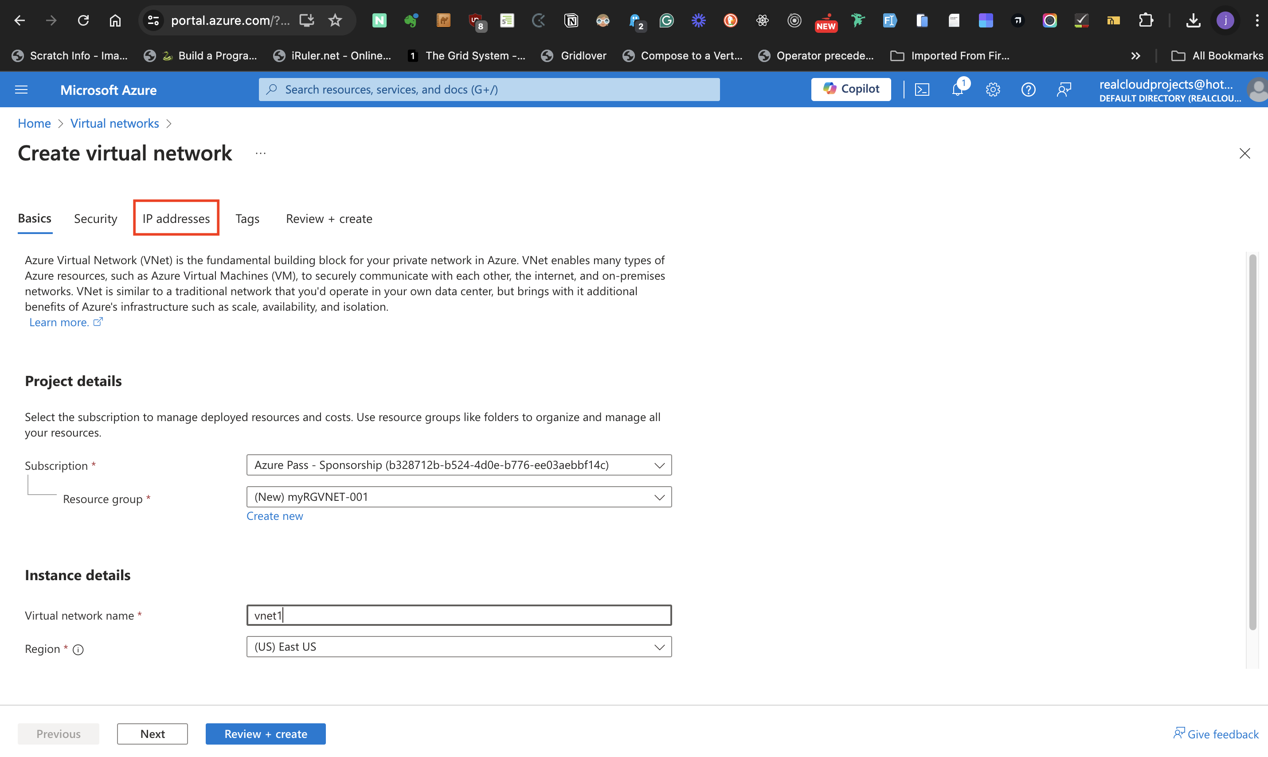Click the Virtual network name field
The image size is (1268, 757).
[x=459, y=615]
